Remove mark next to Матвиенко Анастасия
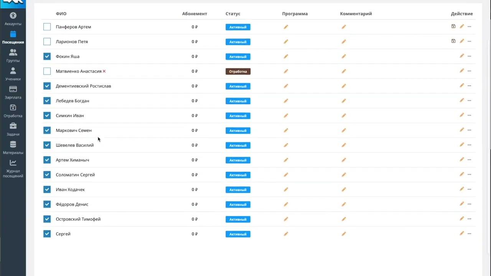This screenshot has height=276, width=491. (x=104, y=71)
